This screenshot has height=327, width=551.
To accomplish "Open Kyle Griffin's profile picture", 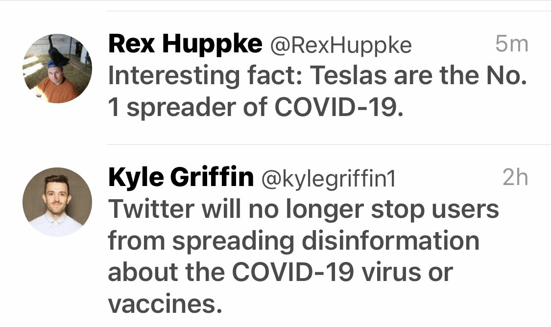I will tap(57, 202).
